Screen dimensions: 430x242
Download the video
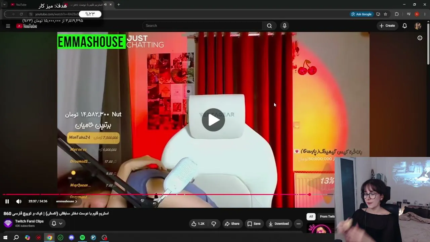278,224
